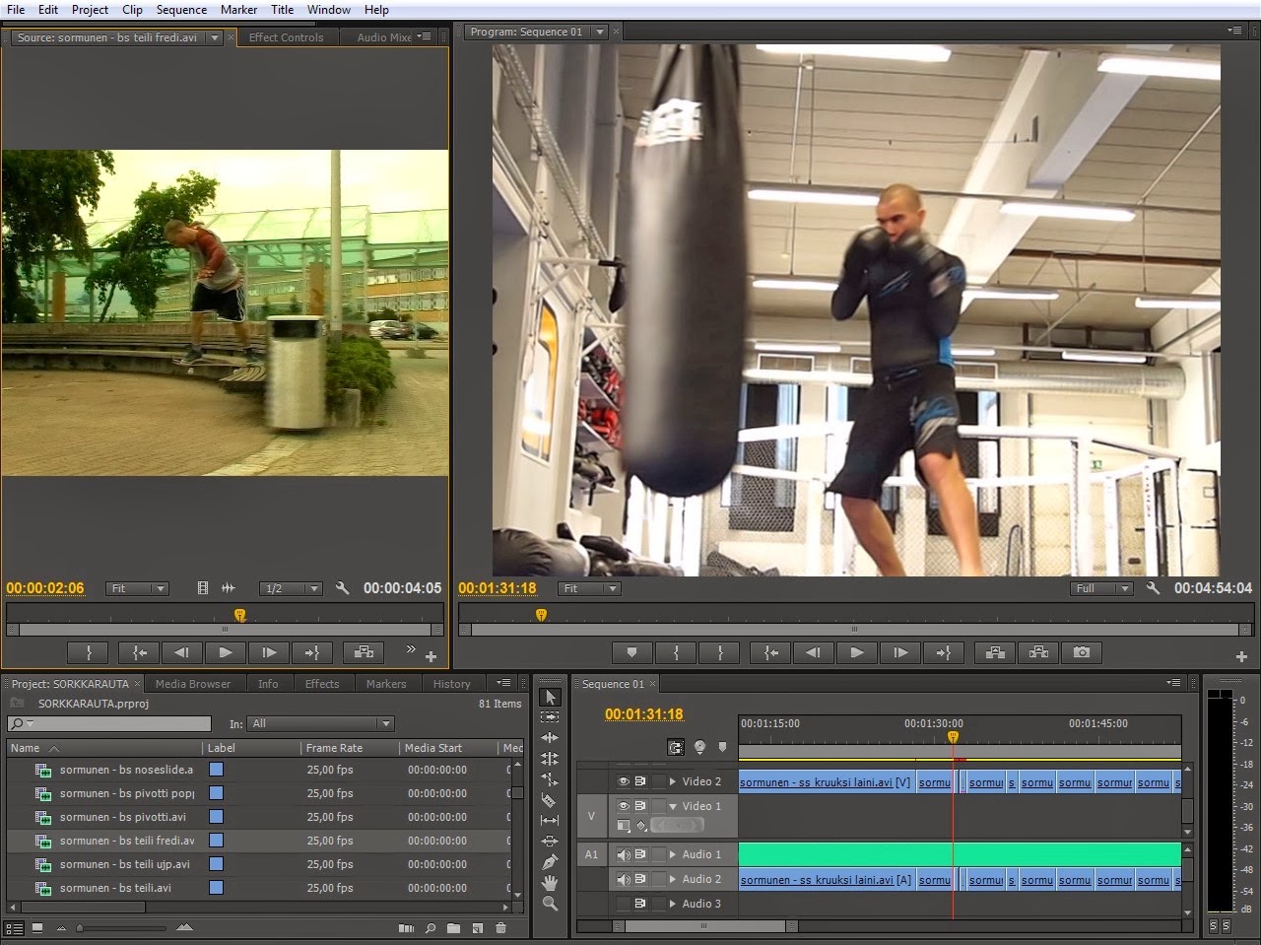Create new bin in Project panel

(x=453, y=928)
